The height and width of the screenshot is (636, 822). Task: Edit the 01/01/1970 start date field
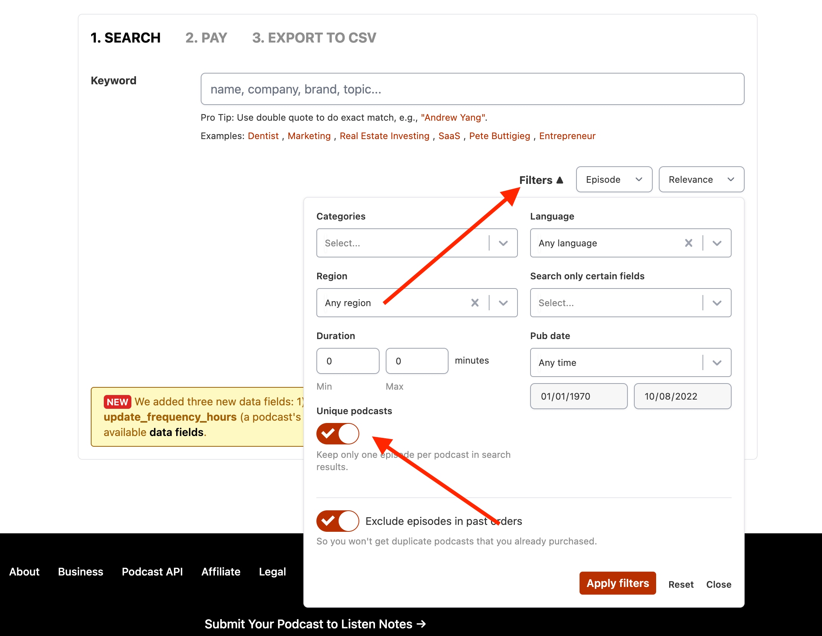(578, 396)
